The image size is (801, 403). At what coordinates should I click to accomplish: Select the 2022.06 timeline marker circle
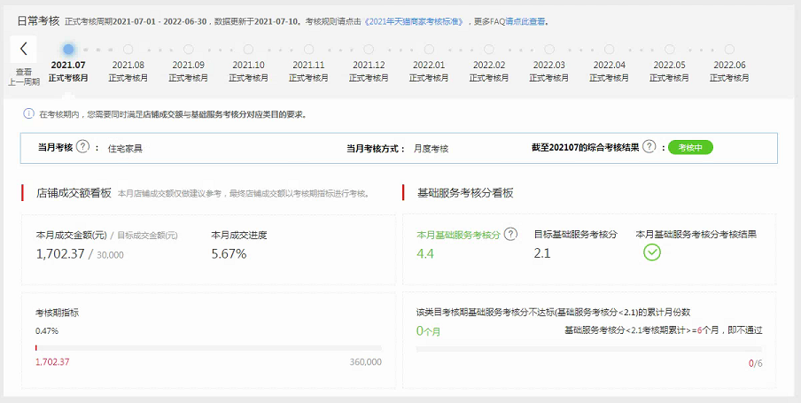729,49
